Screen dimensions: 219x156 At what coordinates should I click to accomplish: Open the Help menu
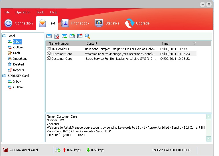(54, 12)
